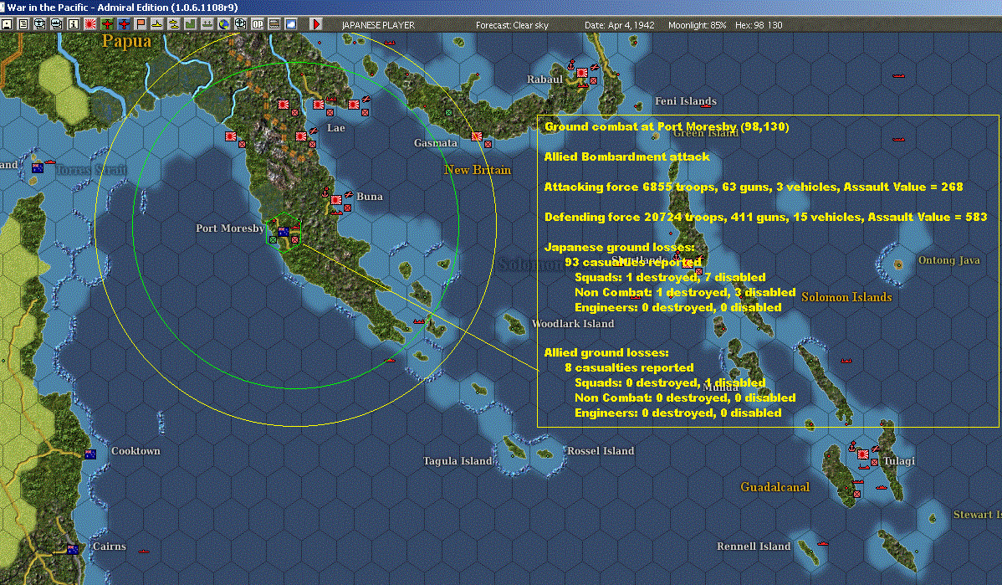Image resolution: width=1002 pixels, height=585 pixels.
Task: Click the Rabaul map label
Action: (545, 80)
